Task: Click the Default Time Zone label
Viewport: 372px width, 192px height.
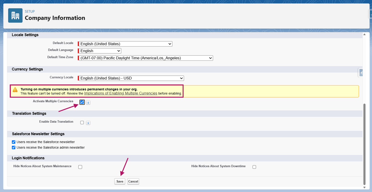Action: click(60, 57)
